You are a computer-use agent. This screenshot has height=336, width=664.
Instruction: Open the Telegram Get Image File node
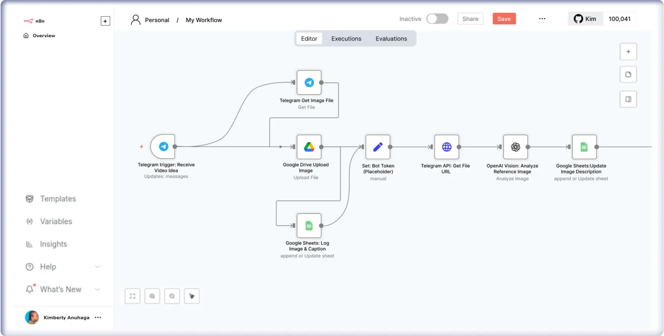click(309, 83)
